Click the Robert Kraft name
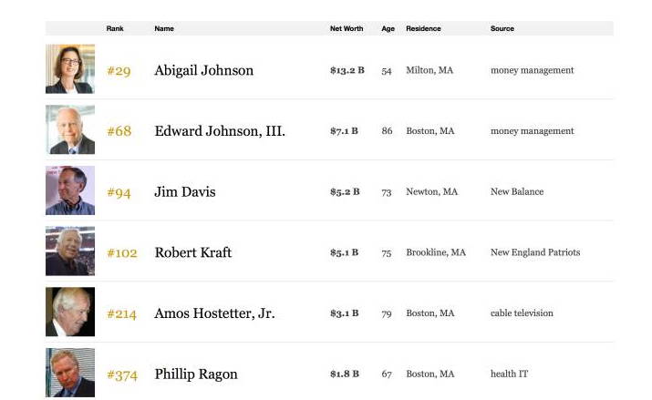This screenshot has height=400, width=652. pos(193,252)
